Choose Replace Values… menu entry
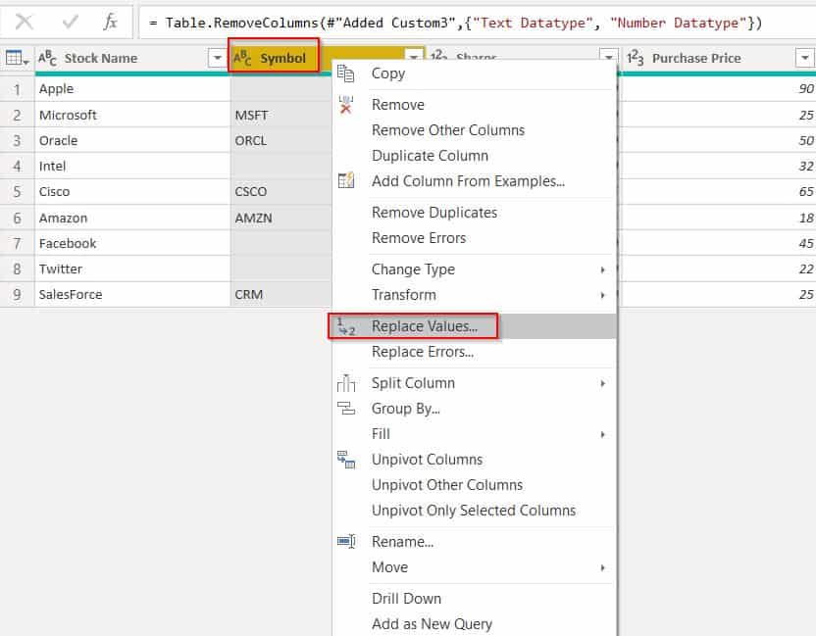Screen dimensions: 816x636 pos(424,326)
